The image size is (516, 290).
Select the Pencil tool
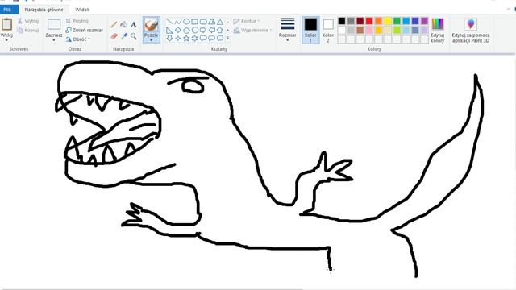pyautogui.click(x=114, y=25)
